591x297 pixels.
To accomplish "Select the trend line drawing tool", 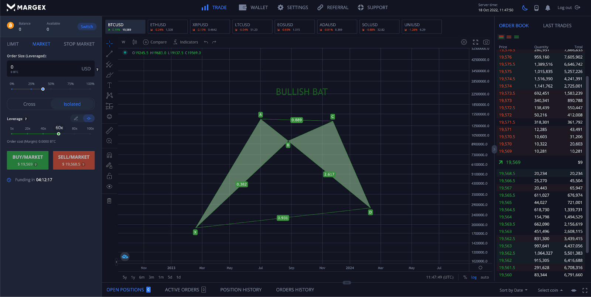I will point(109,54).
